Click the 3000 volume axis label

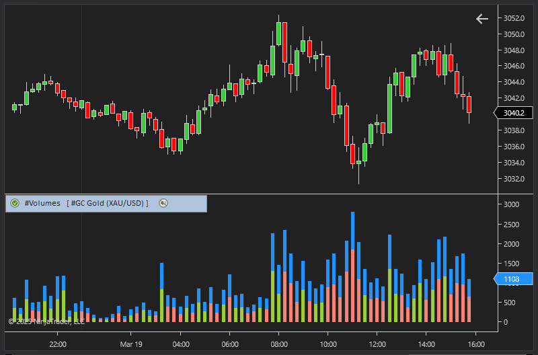pyautogui.click(x=511, y=204)
